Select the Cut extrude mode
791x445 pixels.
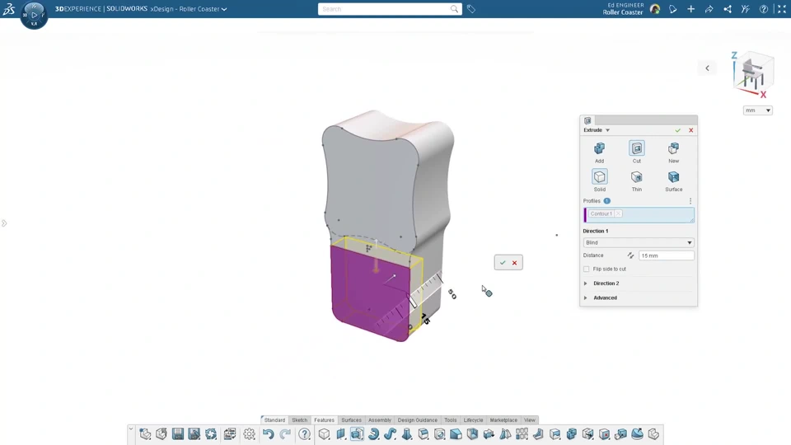637,152
